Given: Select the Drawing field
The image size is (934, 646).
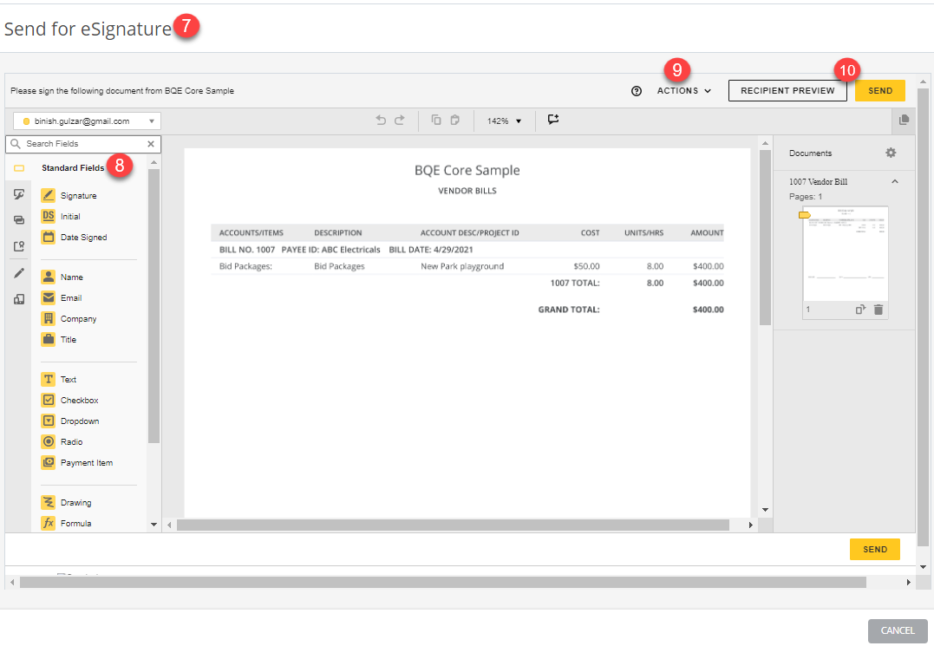Looking at the screenshot, I should [x=67, y=503].
